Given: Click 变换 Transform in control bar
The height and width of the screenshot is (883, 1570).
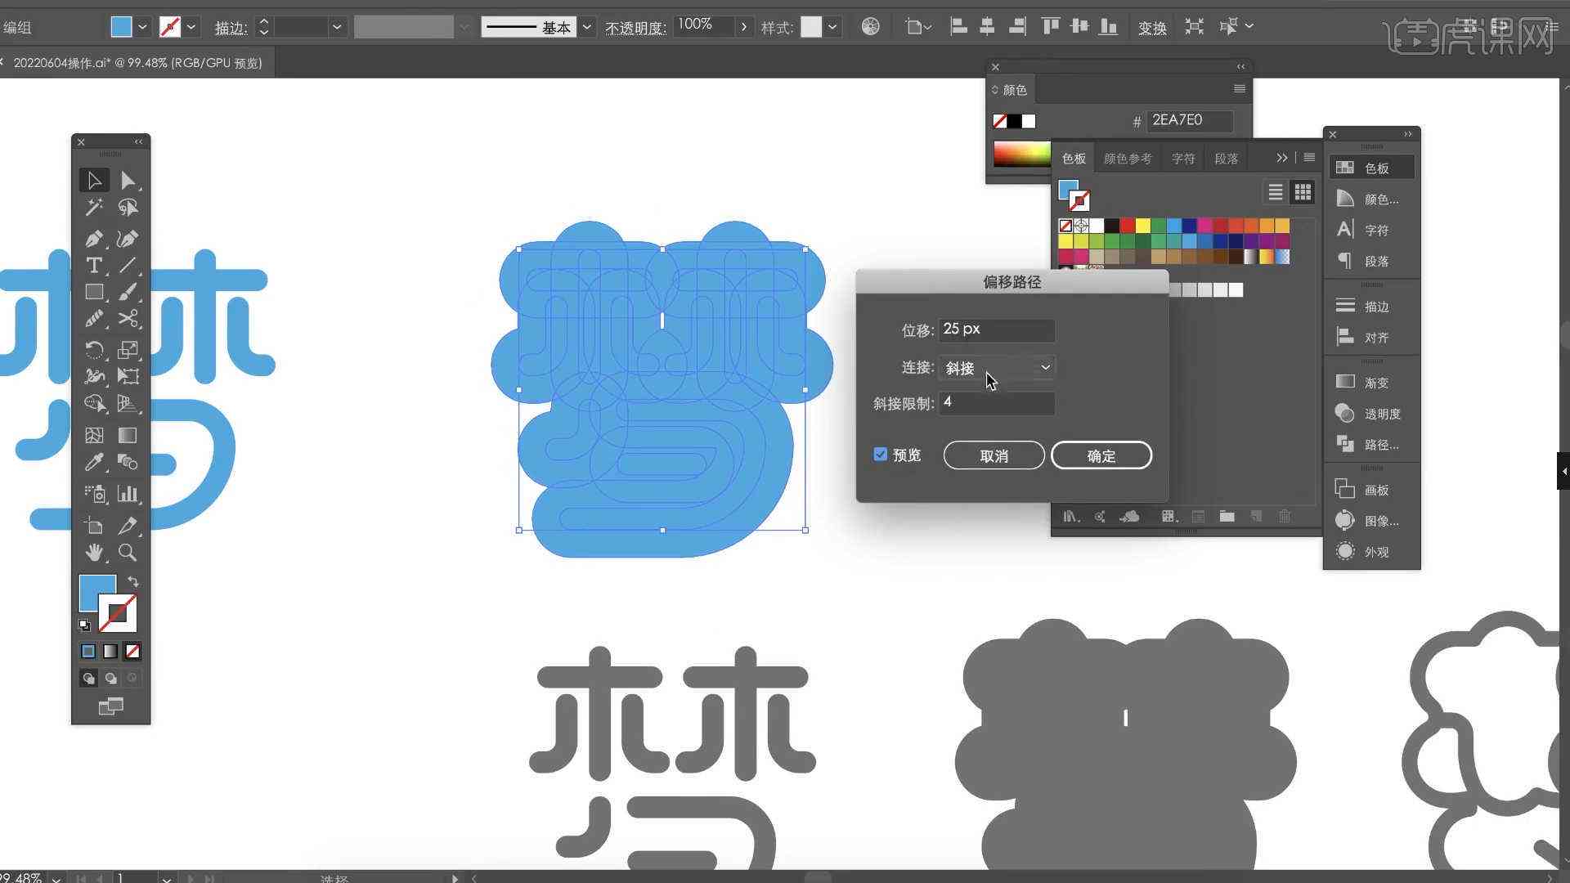Looking at the screenshot, I should click(1152, 28).
